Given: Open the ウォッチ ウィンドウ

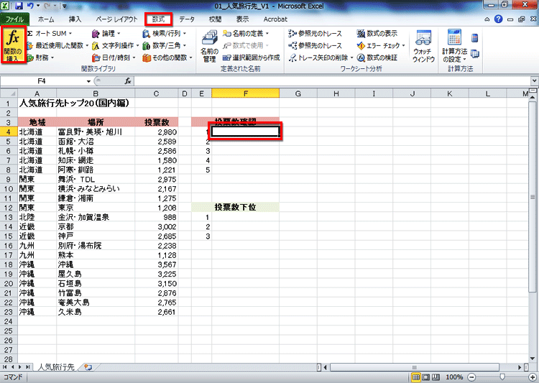Looking at the screenshot, I should (x=423, y=47).
